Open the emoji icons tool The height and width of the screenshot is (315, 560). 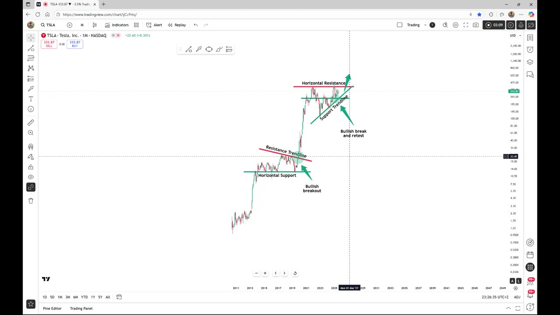click(31, 109)
